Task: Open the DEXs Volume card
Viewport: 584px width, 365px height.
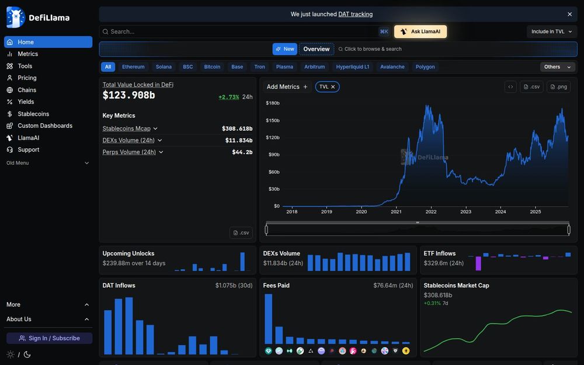Action: (x=338, y=260)
